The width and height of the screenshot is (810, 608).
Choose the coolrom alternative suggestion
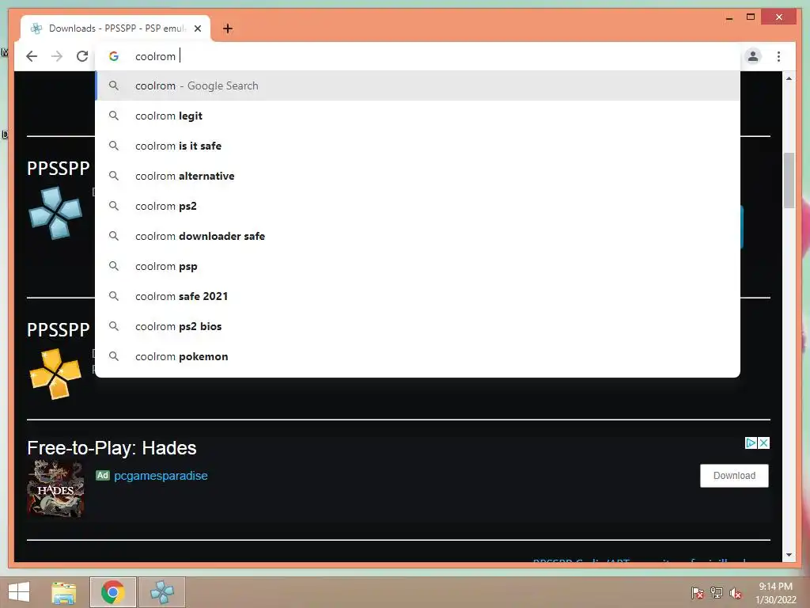(x=418, y=176)
